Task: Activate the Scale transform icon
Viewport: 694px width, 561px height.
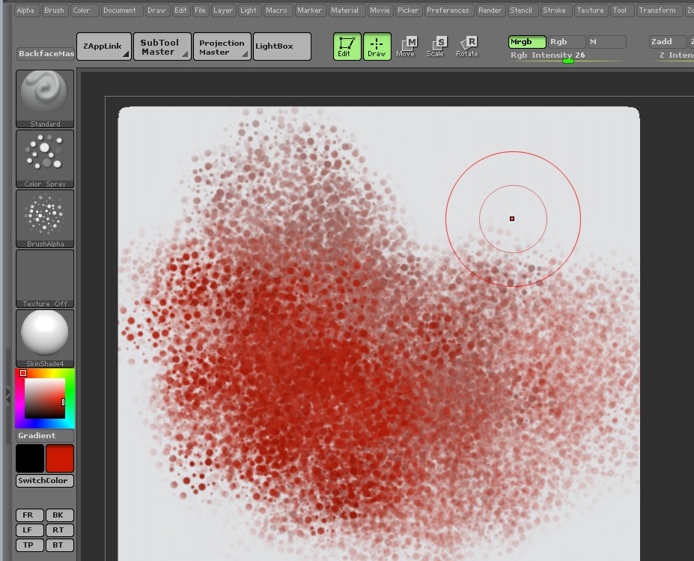Action: [436, 46]
